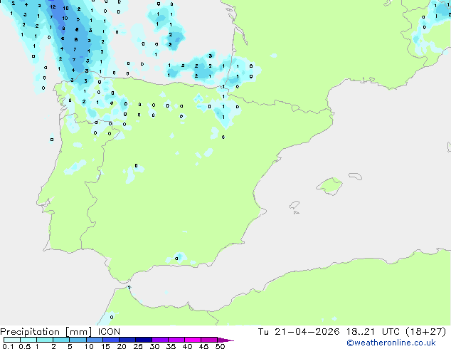Click legend value '0.5'
Image resolution: width=451 pixels, height=349 pixels.
click(25, 346)
